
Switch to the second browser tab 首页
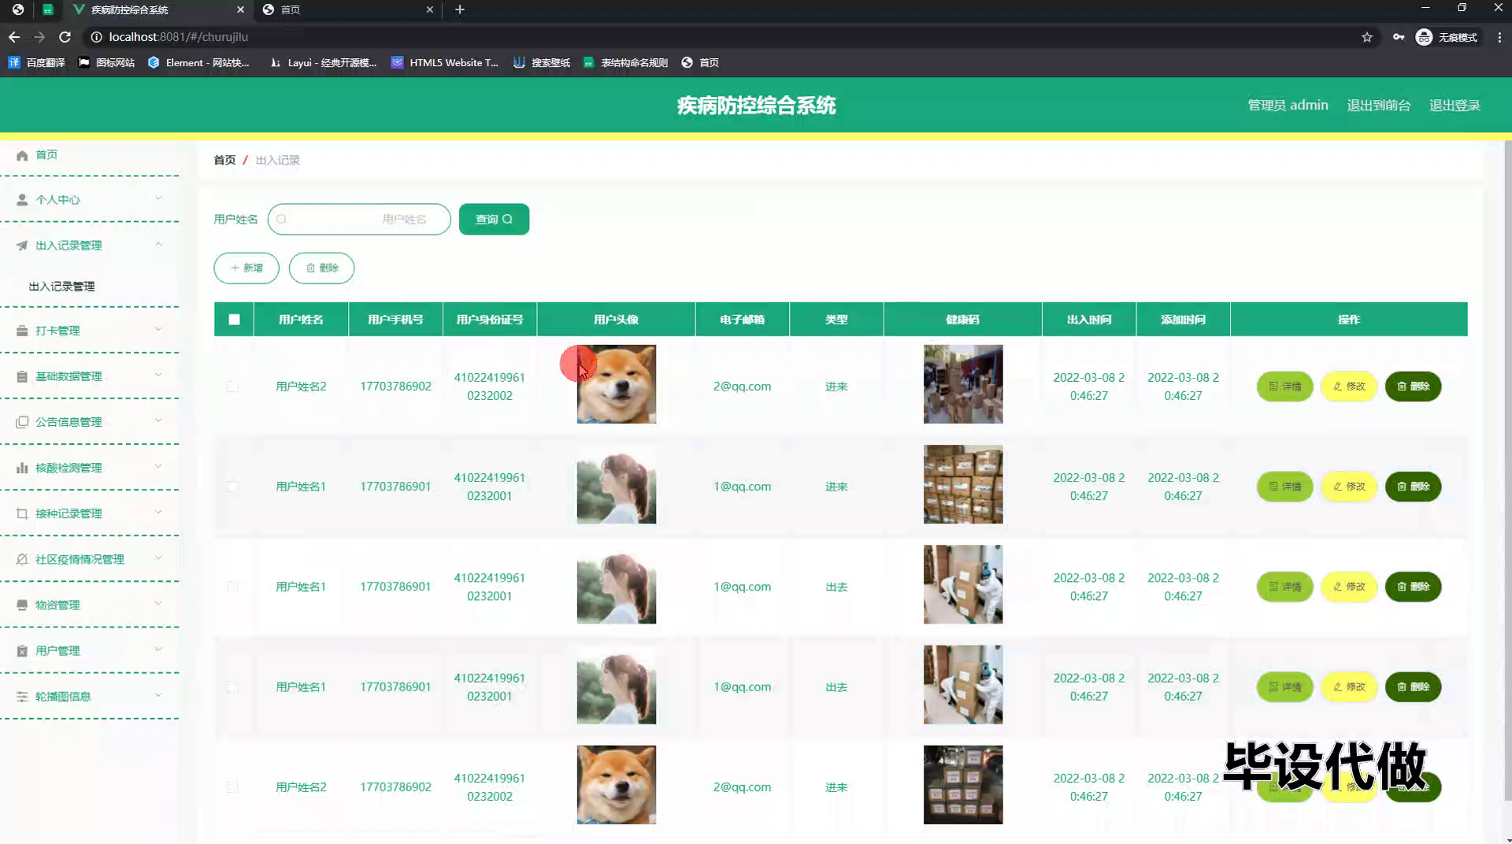tap(346, 9)
